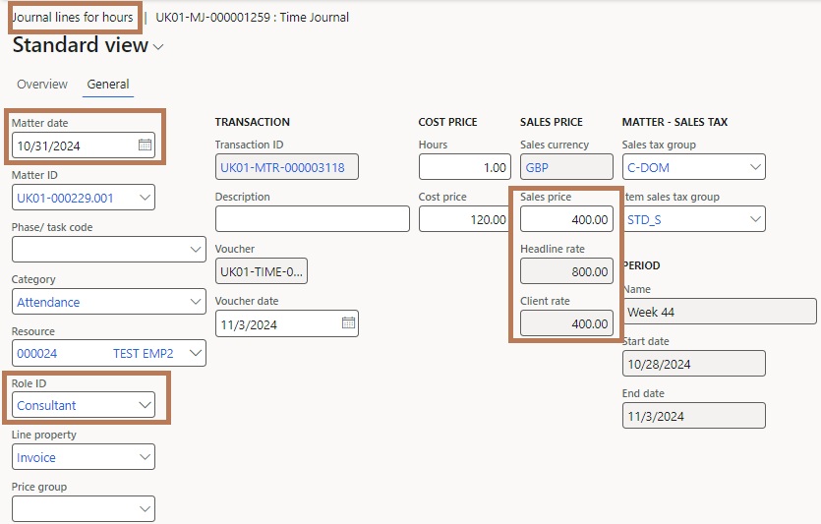Click the Cost price field showing 120.00
The image size is (821, 524).
point(464,219)
